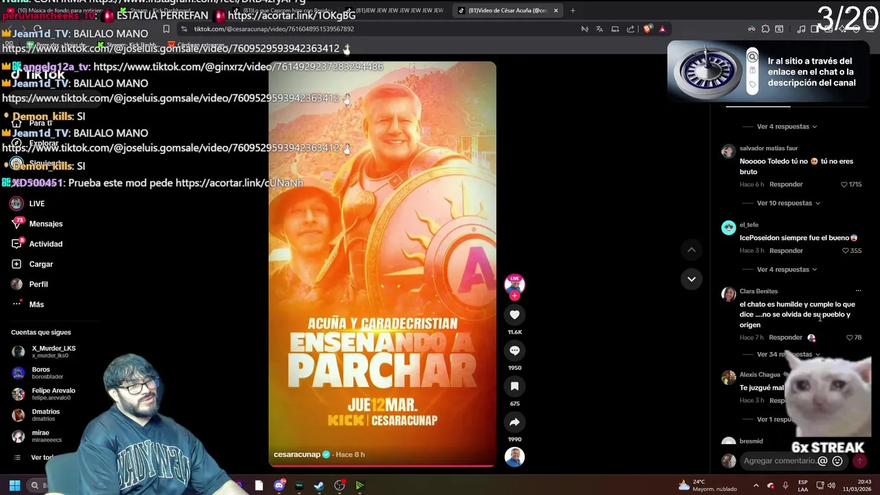
Task: Open new browser tab plus button
Action: [573, 10]
